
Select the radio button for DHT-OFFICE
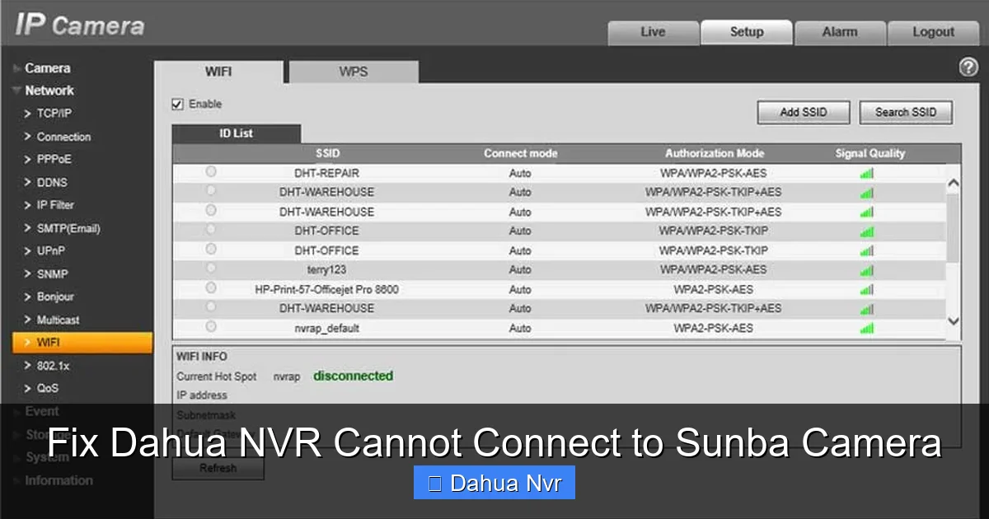[211, 231]
